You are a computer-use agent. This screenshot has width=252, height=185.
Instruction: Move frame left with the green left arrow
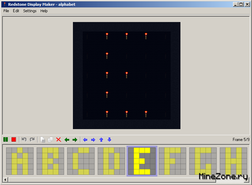click(67, 140)
